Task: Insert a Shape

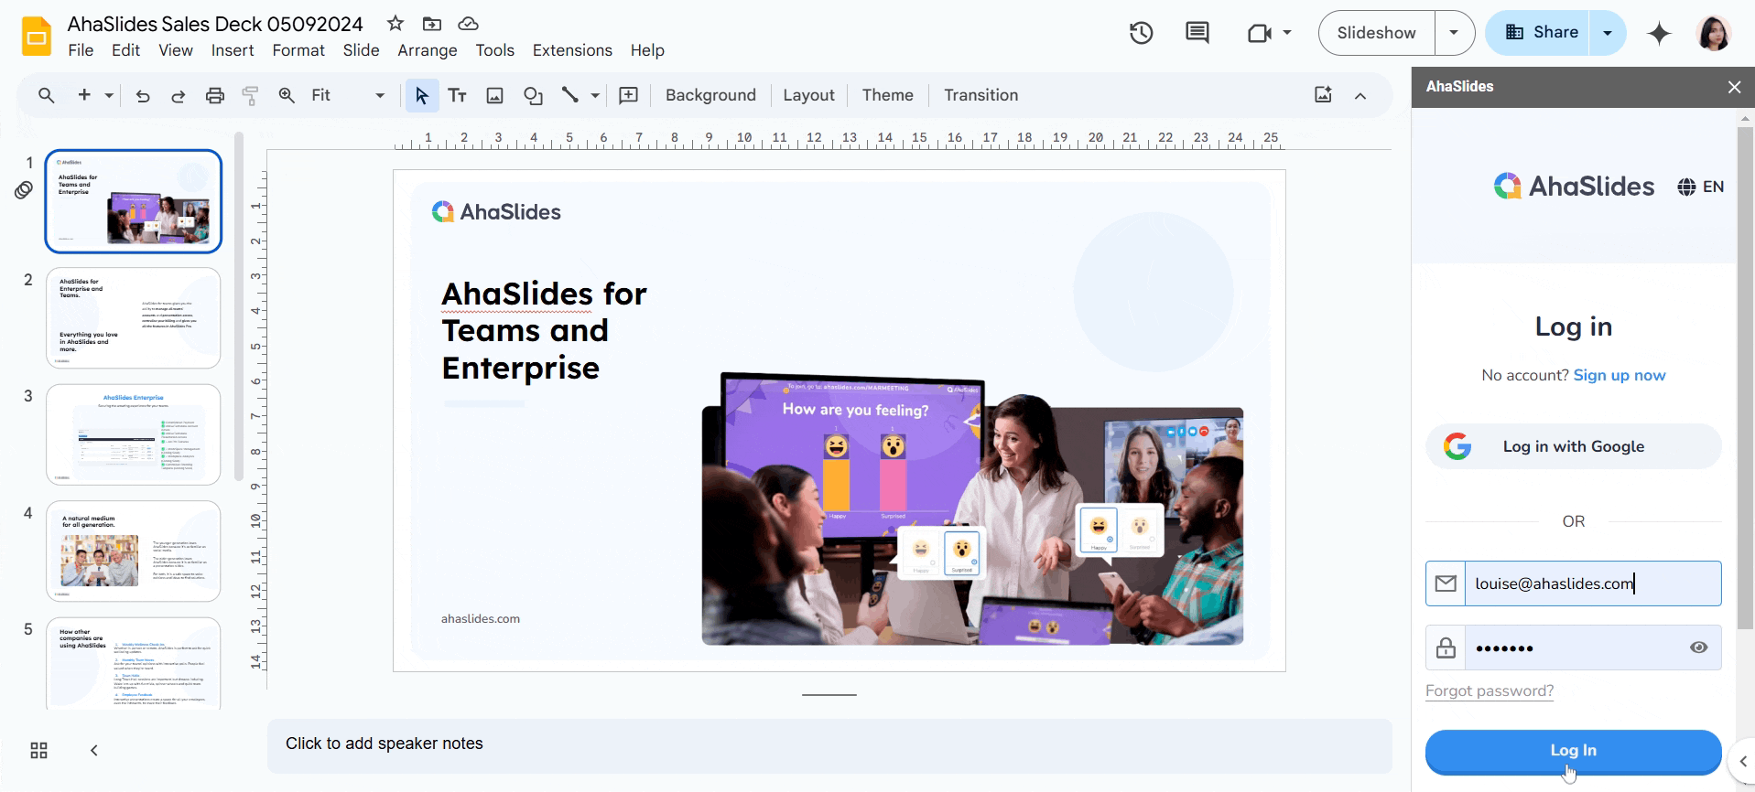Action: (x=533, y=95)
